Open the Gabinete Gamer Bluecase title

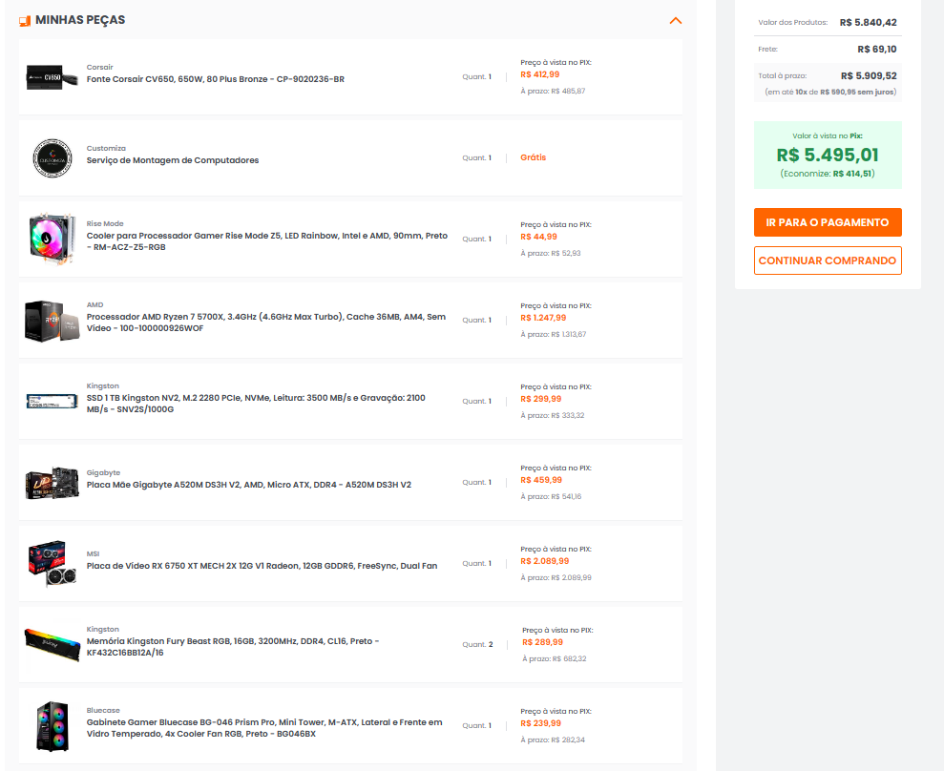point(264,728)
